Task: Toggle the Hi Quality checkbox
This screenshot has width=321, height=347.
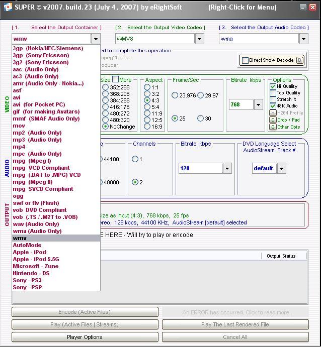Action: tap(273, 86)
